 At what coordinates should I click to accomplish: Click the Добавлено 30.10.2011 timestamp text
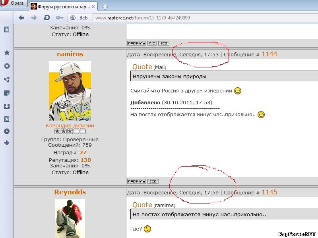(x=171, y=103)
